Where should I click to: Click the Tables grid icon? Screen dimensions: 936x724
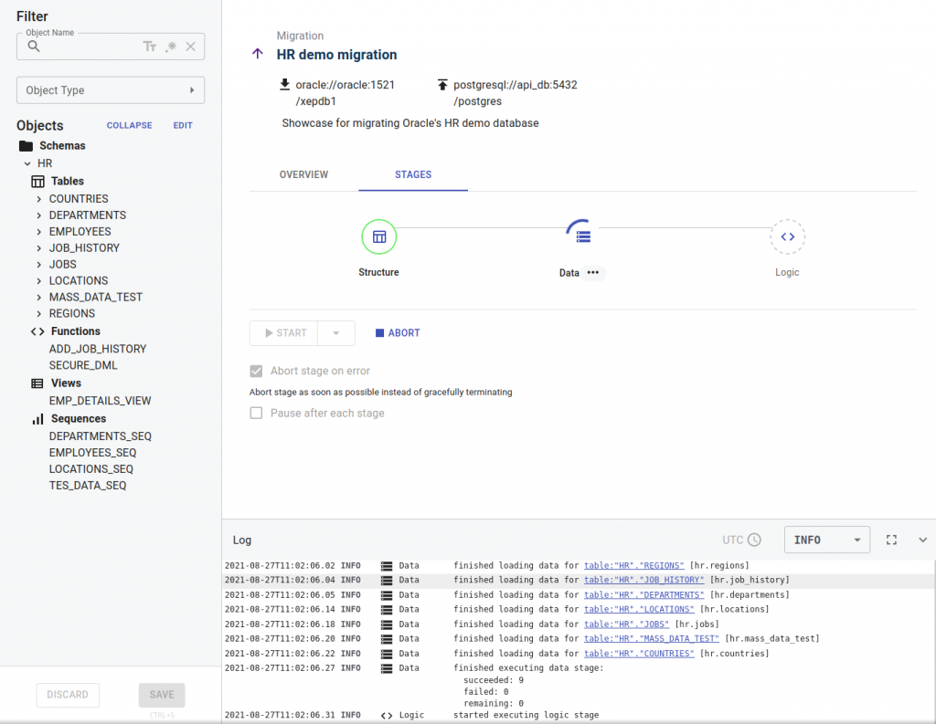coord(37,182)
